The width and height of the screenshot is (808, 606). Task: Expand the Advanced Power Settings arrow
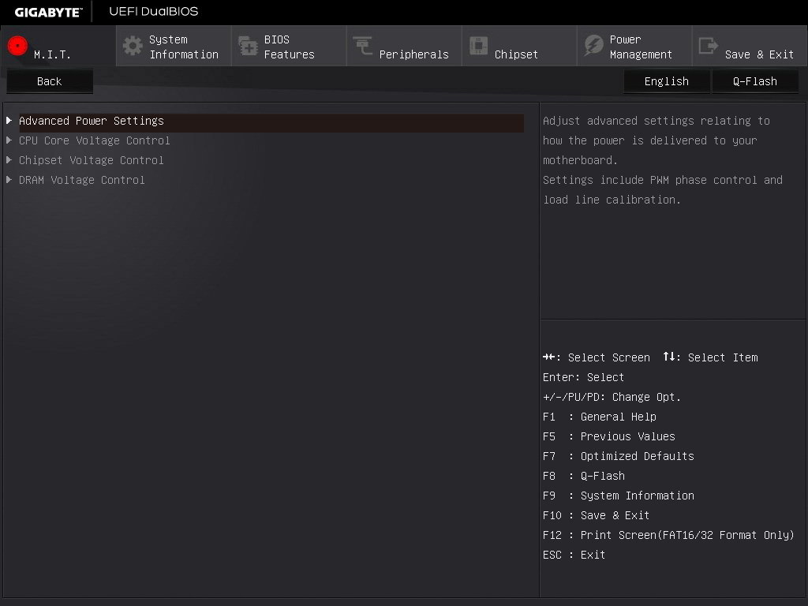[9, 121]
